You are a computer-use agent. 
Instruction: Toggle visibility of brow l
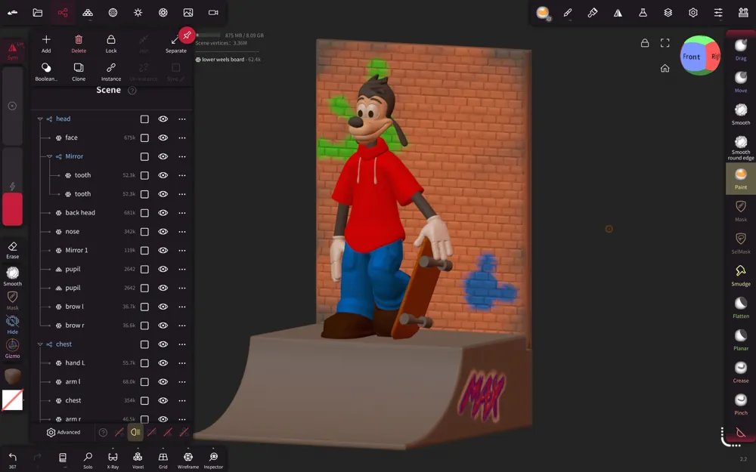point(163,307)
